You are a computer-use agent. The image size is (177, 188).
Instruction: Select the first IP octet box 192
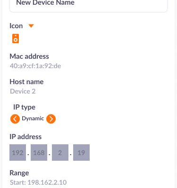click(17, 153)
